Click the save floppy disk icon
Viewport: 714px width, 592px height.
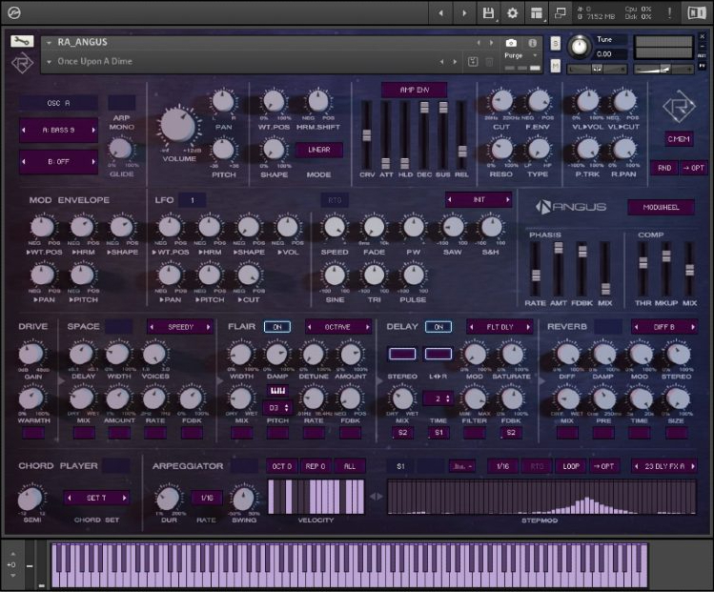489,13
